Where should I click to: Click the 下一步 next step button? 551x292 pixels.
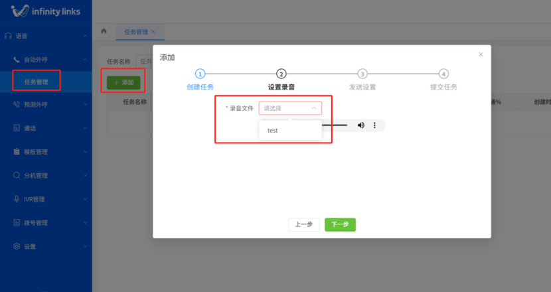coord(340,224)
